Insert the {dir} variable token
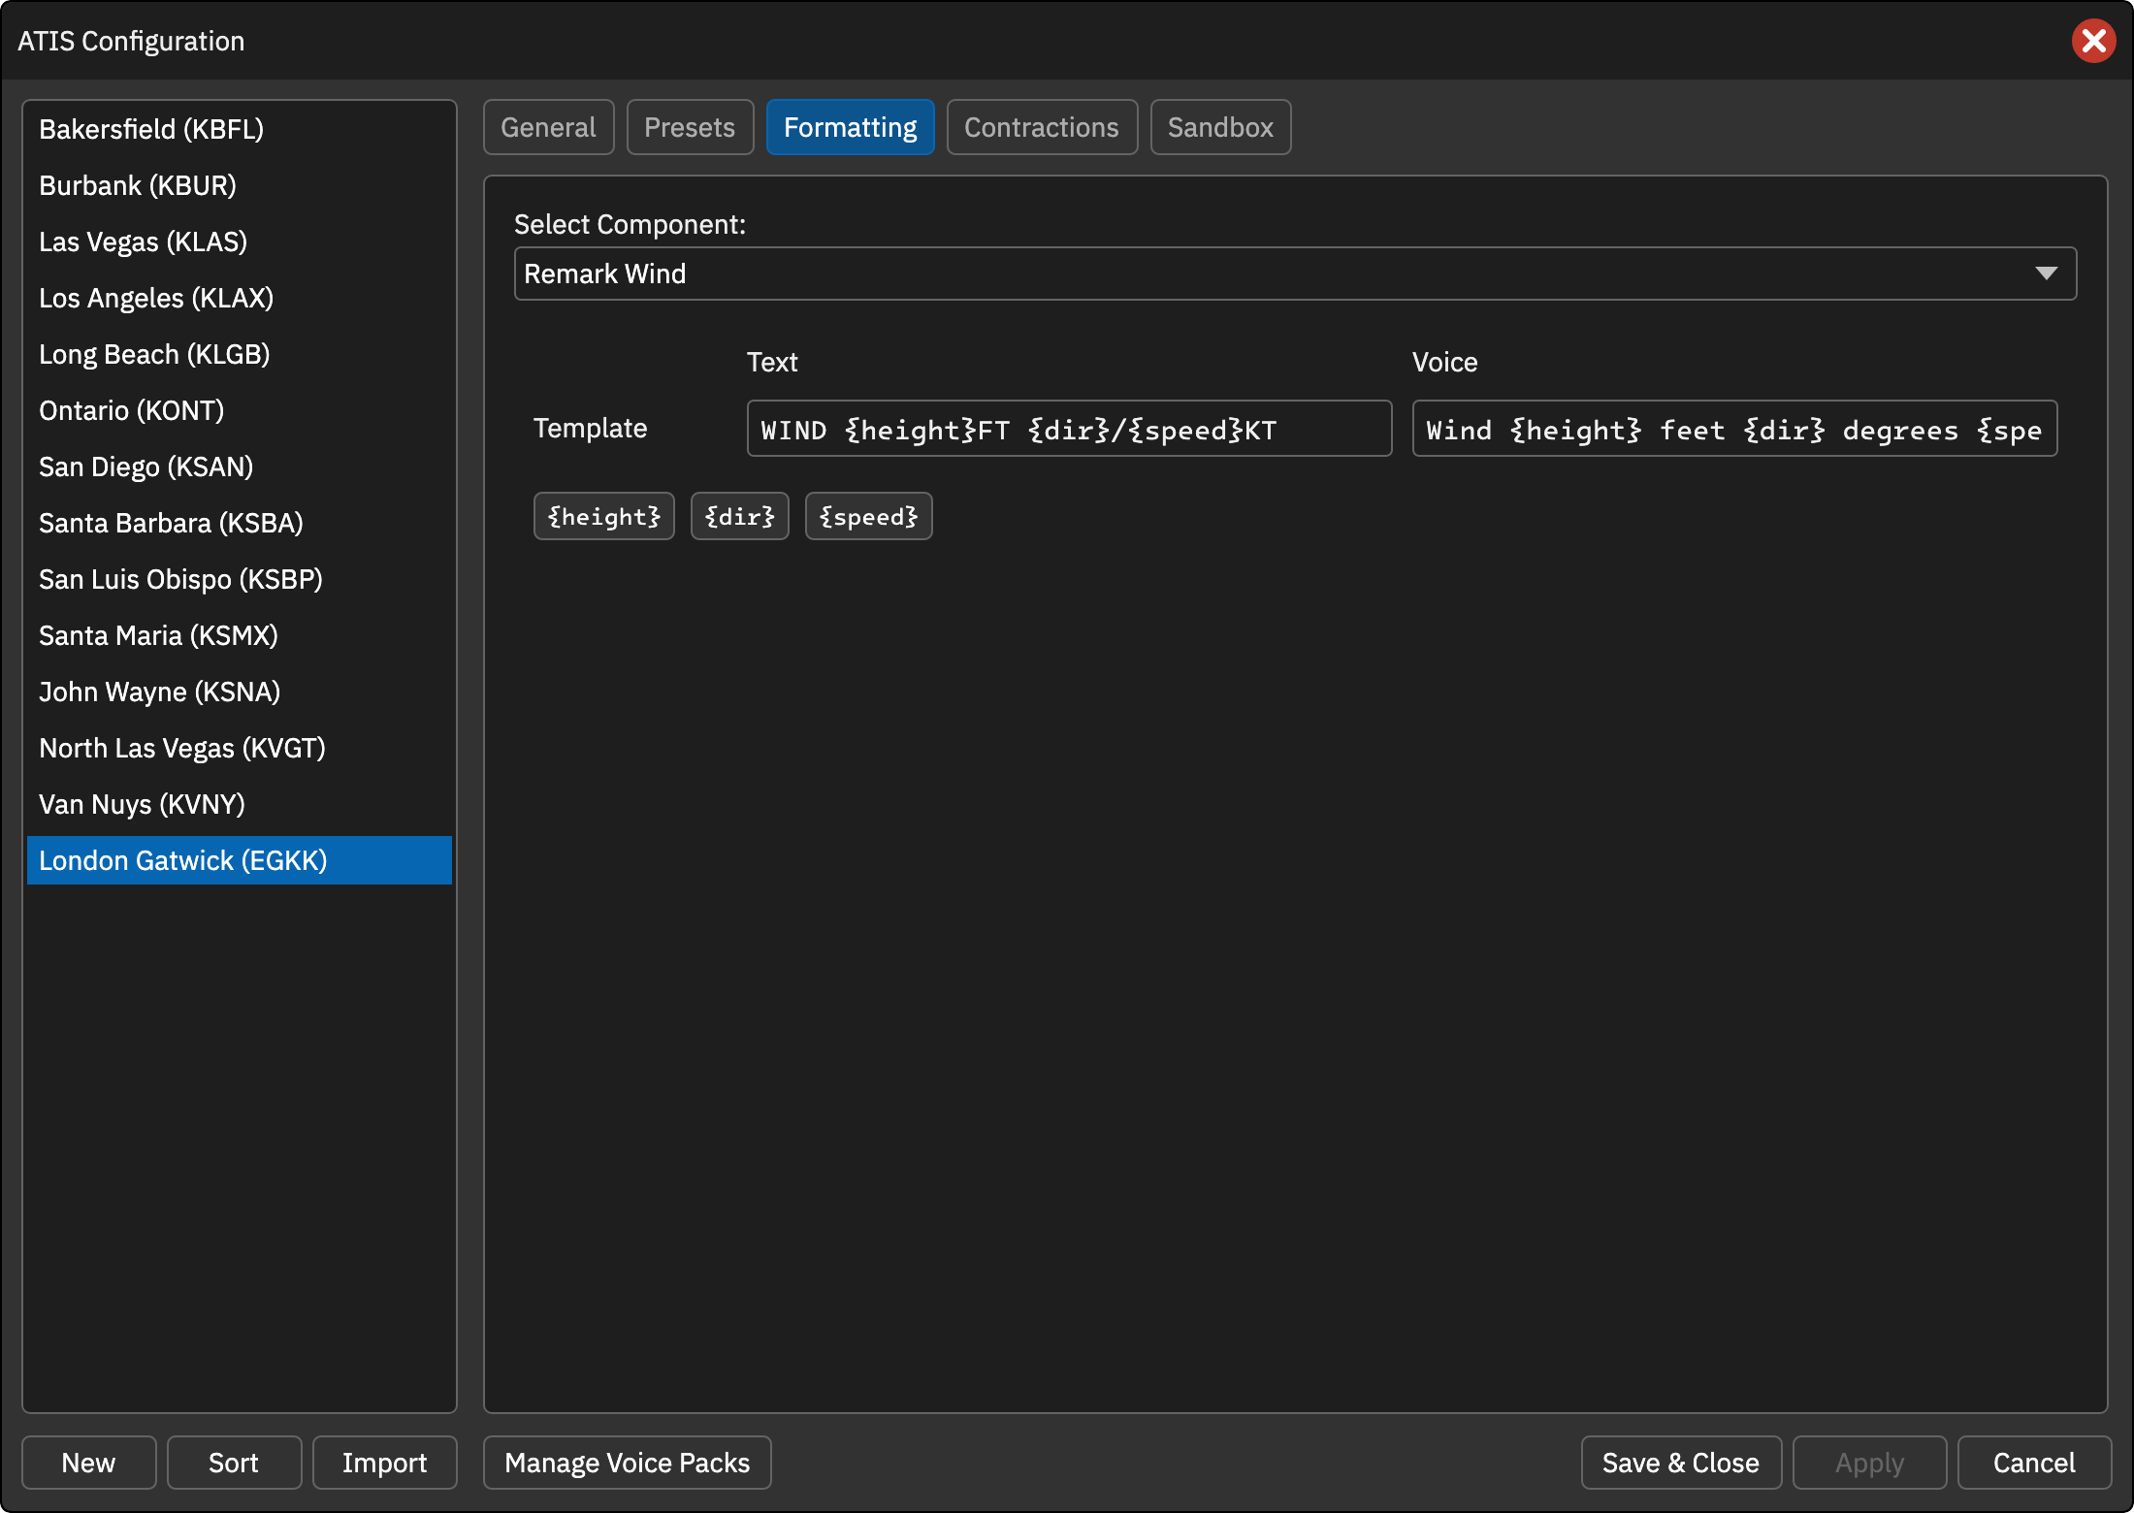This screenshot has width=2134, height=1513. pyautogui.click(x=739, y=516)
